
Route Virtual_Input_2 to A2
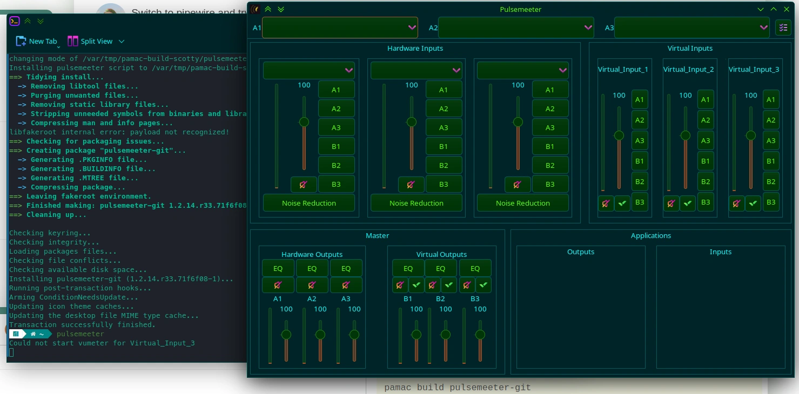706,120
